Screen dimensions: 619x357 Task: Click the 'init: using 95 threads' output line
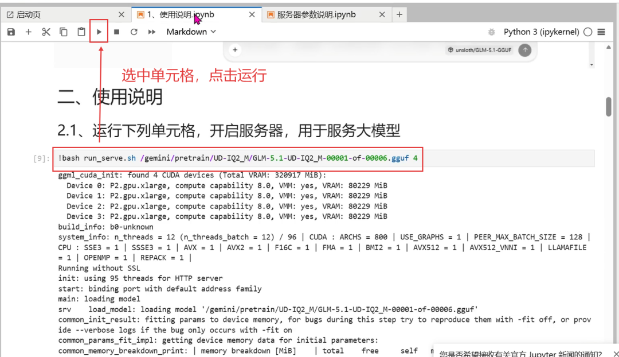[x=140, y=278]
